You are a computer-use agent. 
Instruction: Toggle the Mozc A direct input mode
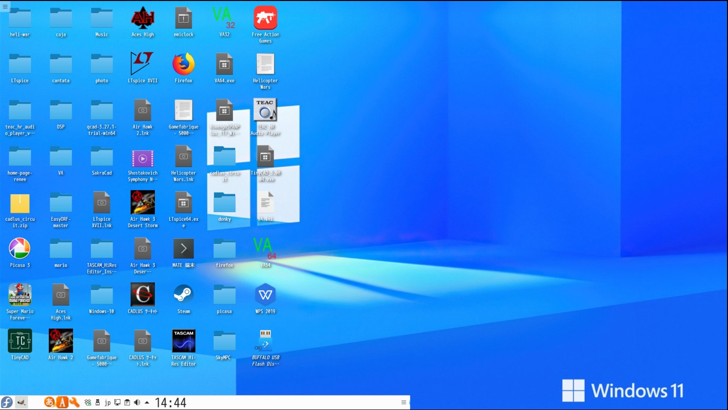[x=62, y=402]
